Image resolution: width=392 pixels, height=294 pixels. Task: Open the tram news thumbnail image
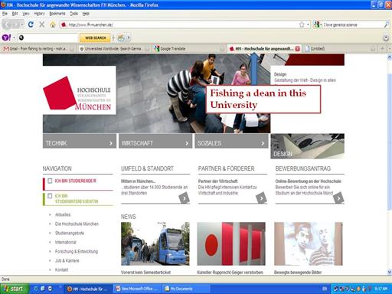[x=155, y=243]
